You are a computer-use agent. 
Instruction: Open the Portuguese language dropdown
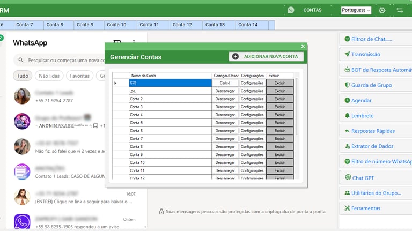(x=356, y=10)
